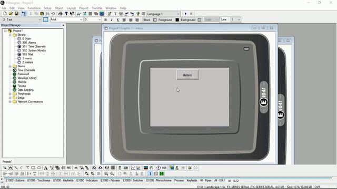Toggle Bold formatting
Screen dimensions: 337x189
tap(105, 20)
